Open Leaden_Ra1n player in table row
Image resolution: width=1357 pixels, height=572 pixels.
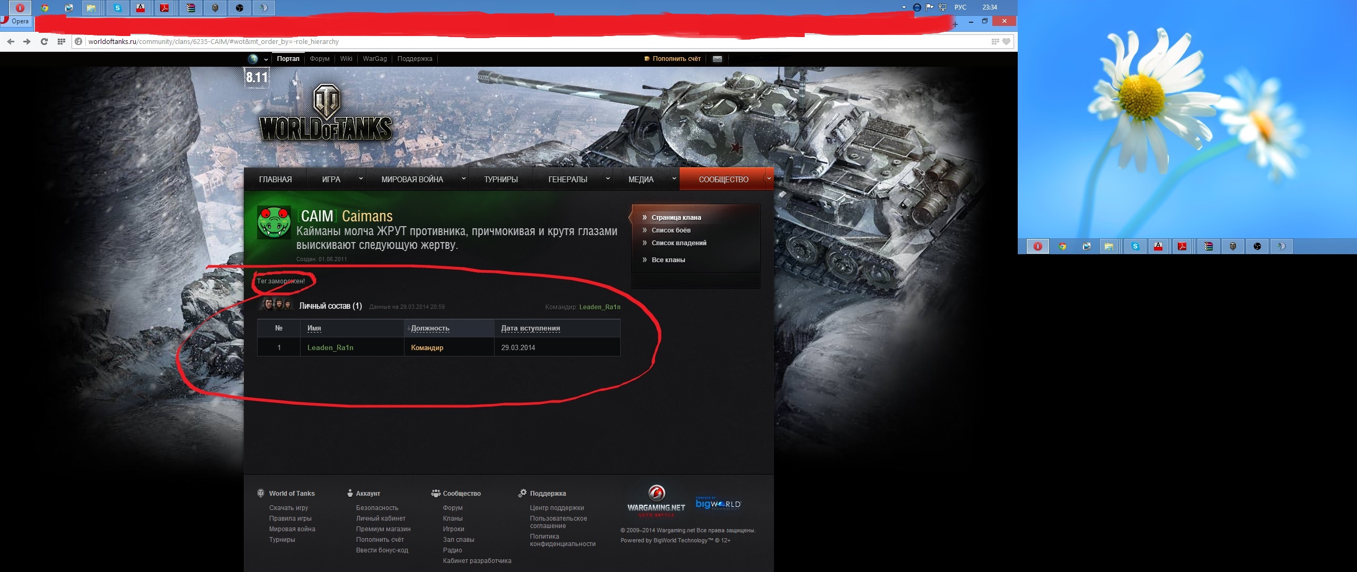click(330, 348)
